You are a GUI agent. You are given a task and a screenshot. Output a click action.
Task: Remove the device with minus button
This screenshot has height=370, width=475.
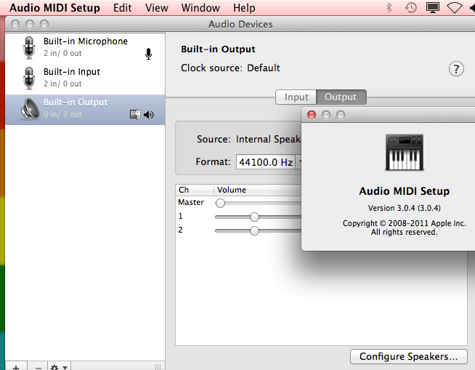38,366
